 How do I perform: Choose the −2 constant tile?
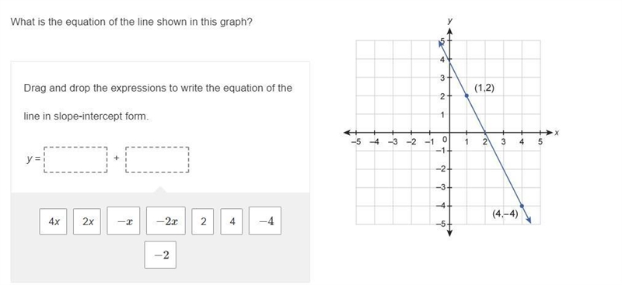click(x=160, y=255)
